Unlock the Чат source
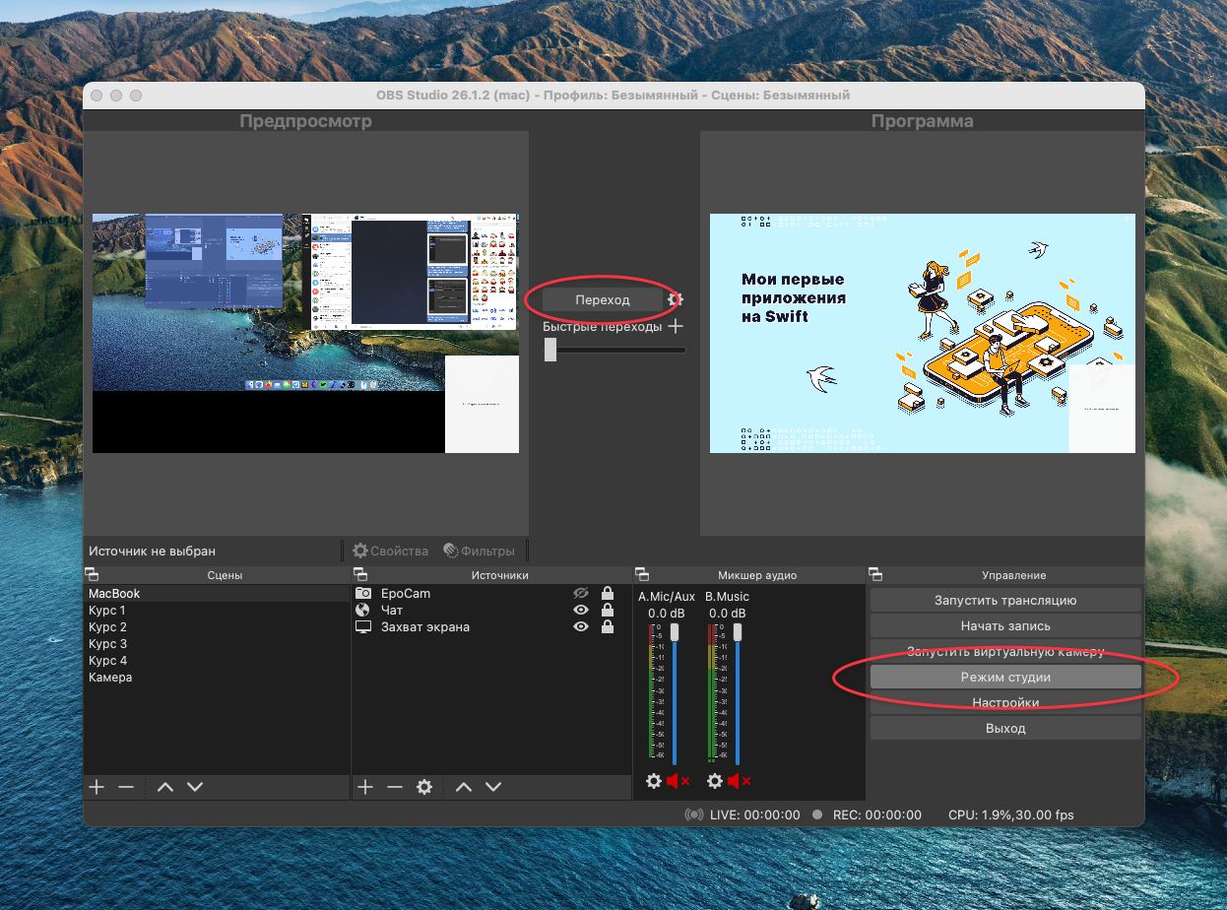 [608, 610]
